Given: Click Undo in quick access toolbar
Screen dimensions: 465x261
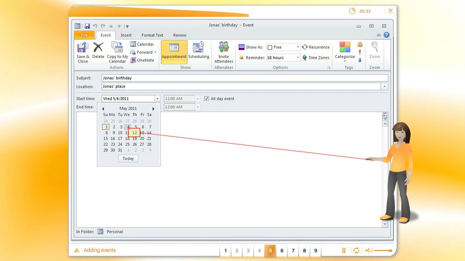Looking at the screenshot, I should click(95, 26).
